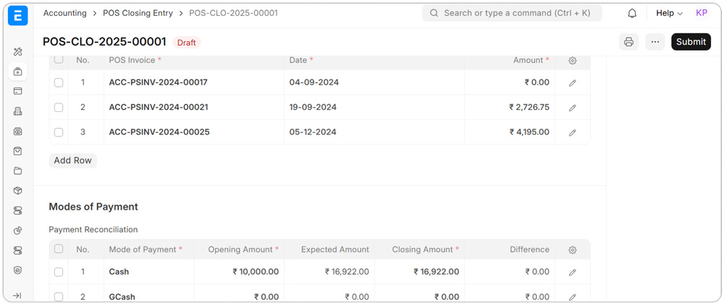This screenshot has width=724, height=305.
Task: Click pencil icon for ACC-PSINV-2024-00025 row
Action: (572, 133)
